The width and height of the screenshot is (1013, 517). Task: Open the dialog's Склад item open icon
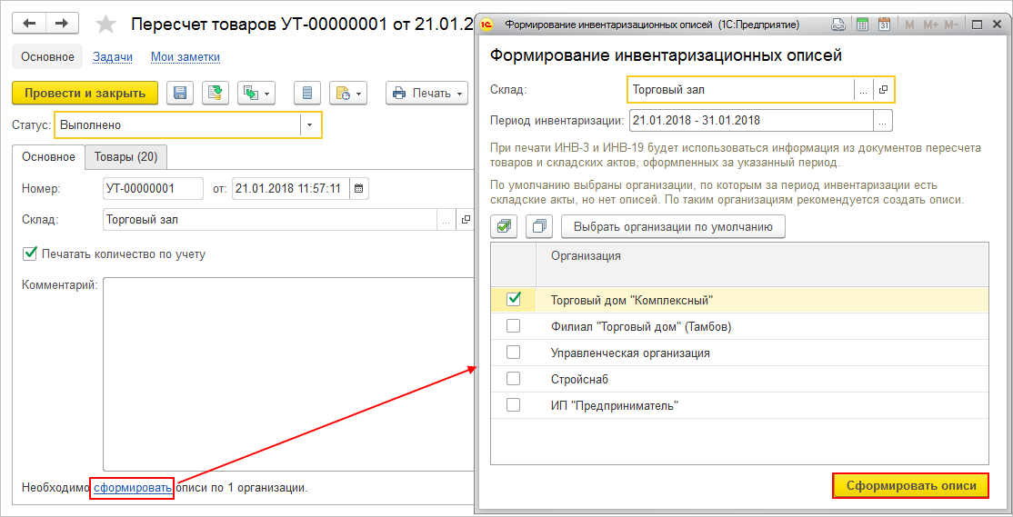click(883, 90)
